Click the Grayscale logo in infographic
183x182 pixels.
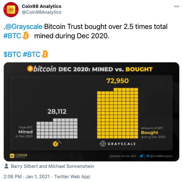tap(118, 144)
